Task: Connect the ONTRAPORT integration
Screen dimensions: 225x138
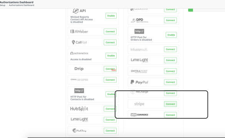Action: 170,71
